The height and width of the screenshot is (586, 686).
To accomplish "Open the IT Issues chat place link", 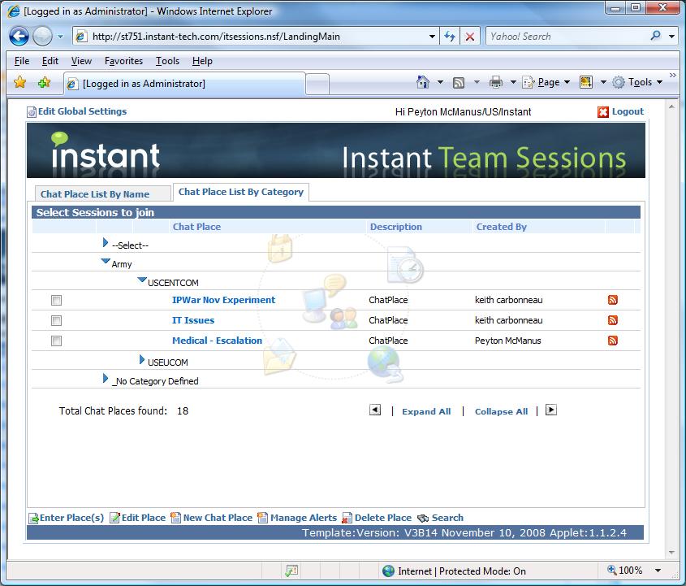I will (193, 320).
